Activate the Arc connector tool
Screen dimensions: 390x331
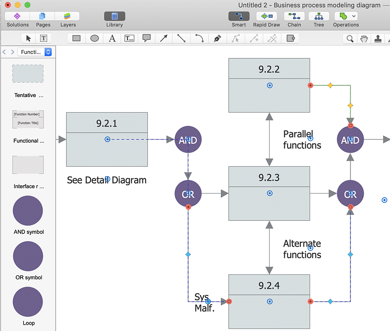click(199, 38)
